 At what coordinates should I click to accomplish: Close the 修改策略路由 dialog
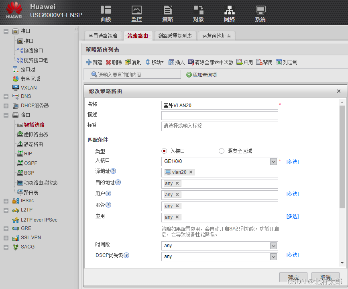tap(339, 91)
